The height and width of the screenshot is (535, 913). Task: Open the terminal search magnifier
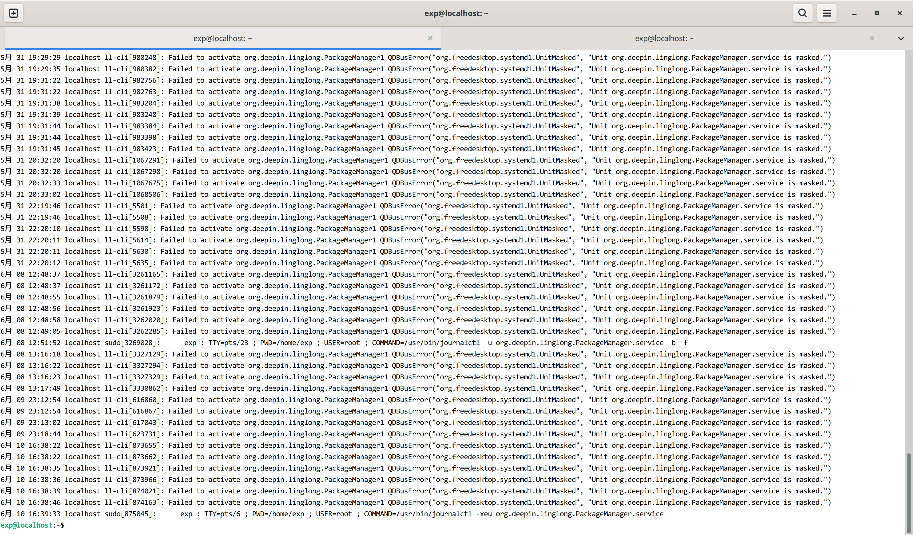pyautogui.click(x=803, y=13)
